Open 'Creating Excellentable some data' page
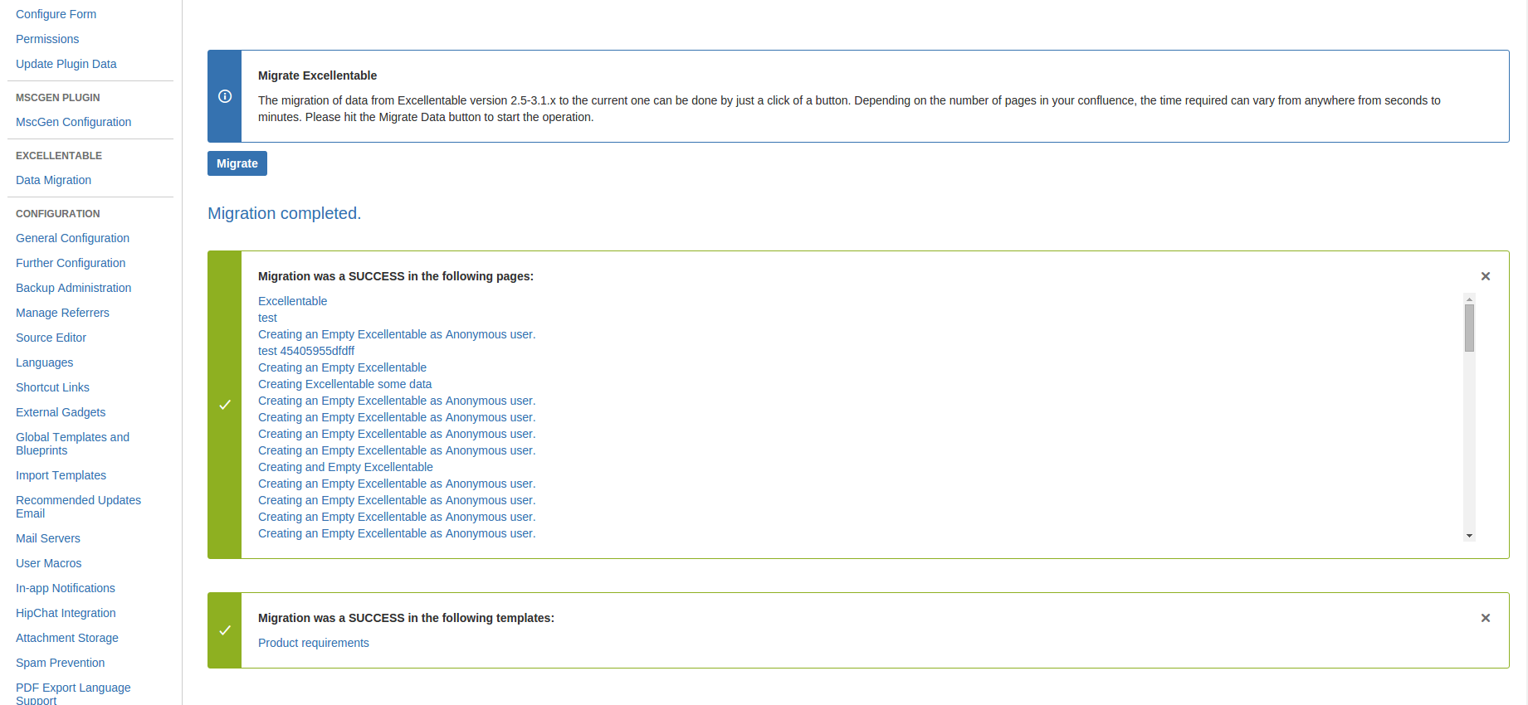Viewport: 1528px width, 705px height. 344,384
